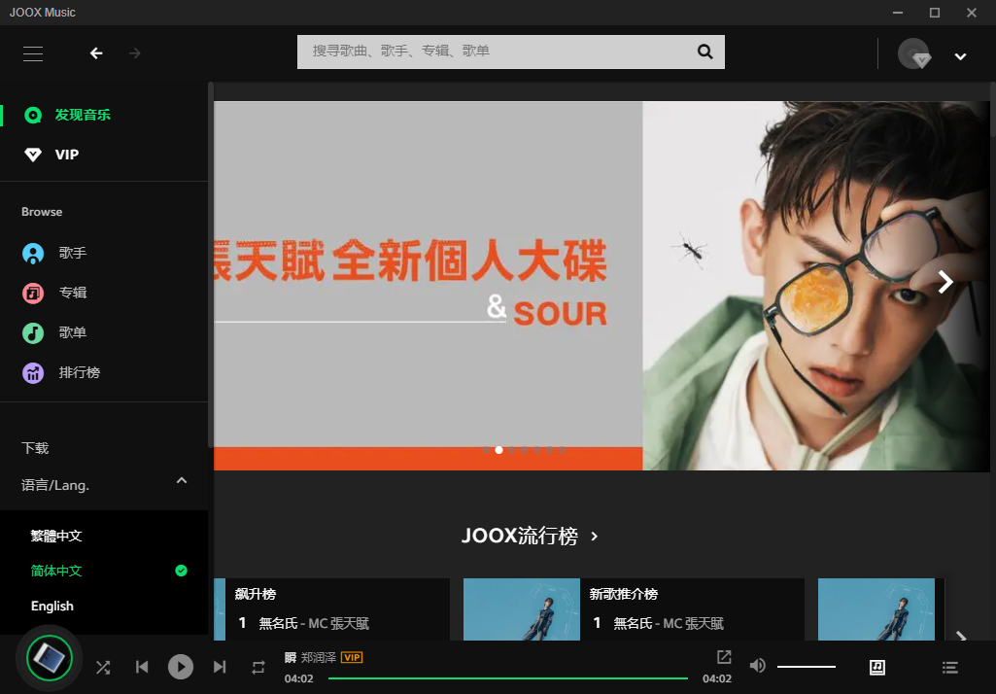Viewport: 996px width, 694px height.
Task: Open the 新歌推介榜 chart card
Action: click(x=634, y=608)
